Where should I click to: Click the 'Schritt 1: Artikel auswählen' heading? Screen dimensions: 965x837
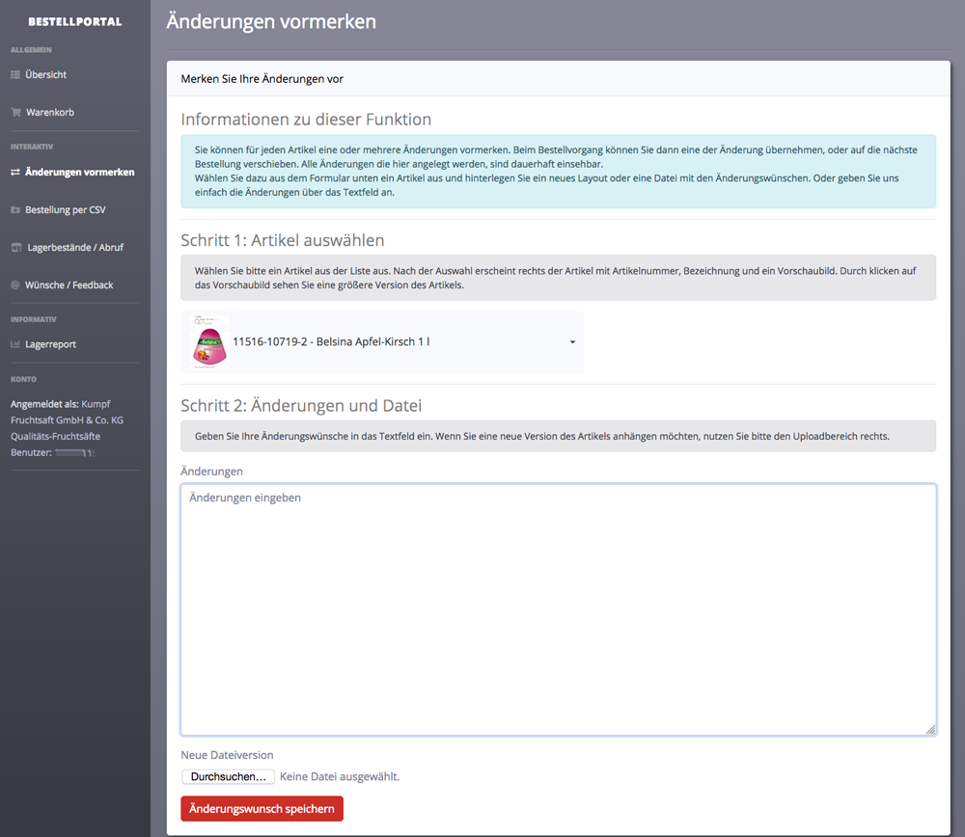point(283,240)
